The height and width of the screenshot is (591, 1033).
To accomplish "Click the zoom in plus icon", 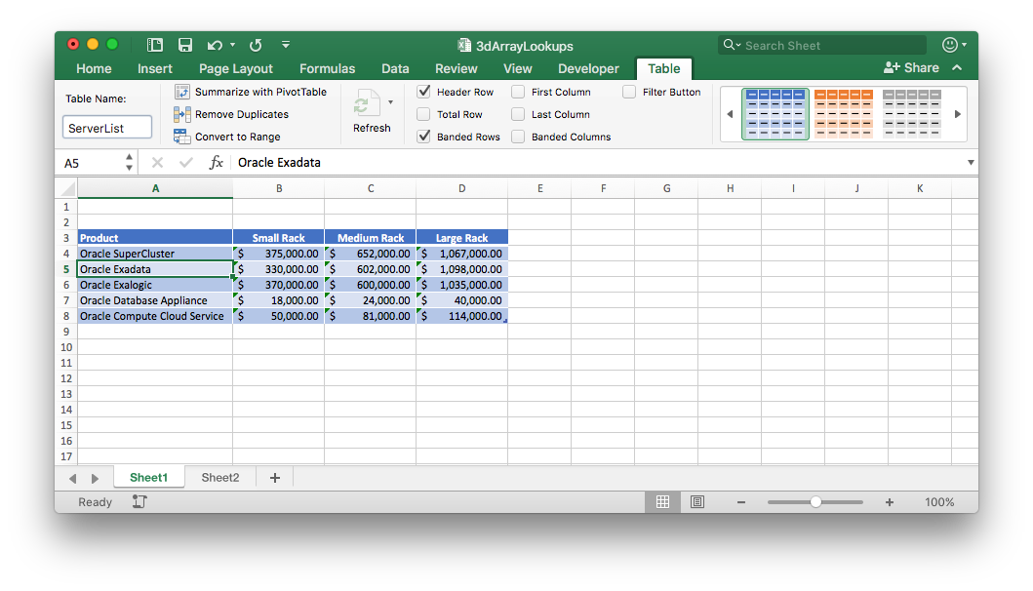I will click(x=890, y=502).
